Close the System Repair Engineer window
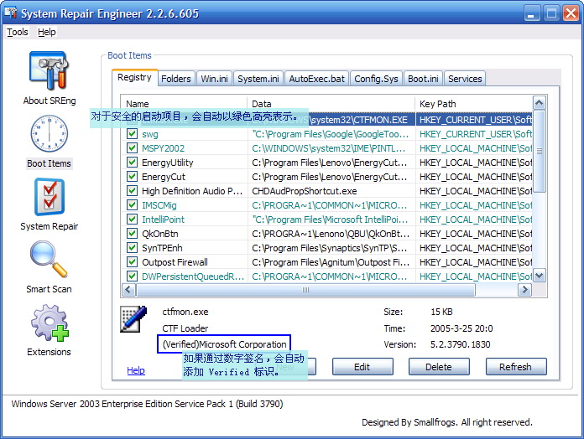 tap(571, 13)
